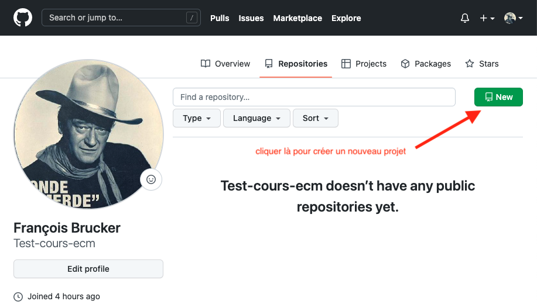This screenshot has height=308, width=537.
Task: Open the user avatar menu in header
Action: pos(513,18)
